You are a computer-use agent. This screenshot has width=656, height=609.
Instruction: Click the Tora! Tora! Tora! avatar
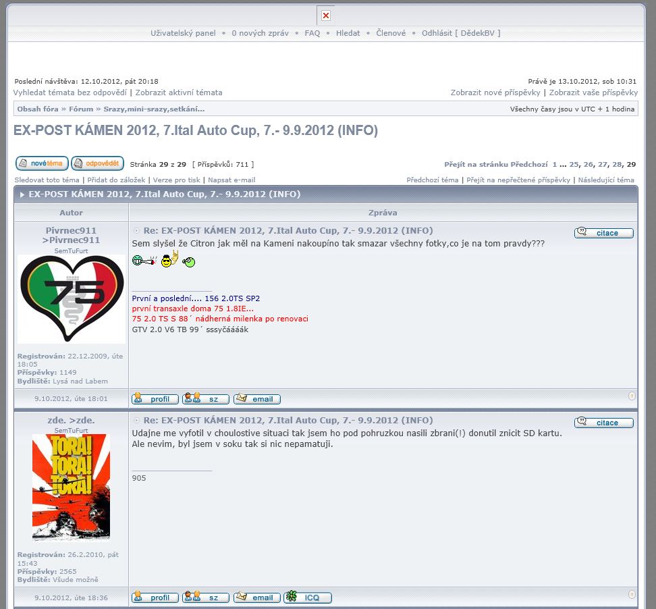point(71,487)
